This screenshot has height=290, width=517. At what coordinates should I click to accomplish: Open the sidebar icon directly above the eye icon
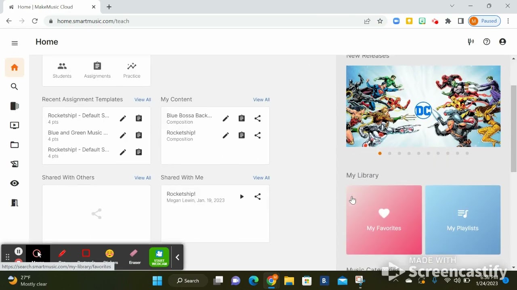point(15,164)
